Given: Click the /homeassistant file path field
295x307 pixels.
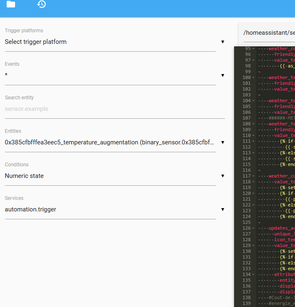Looking at the screenshot, I should click(x=269, y=33).
